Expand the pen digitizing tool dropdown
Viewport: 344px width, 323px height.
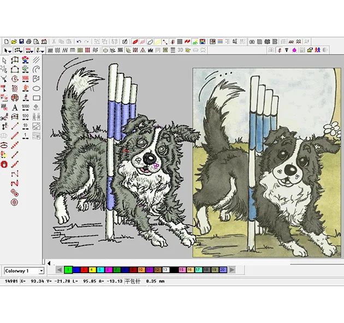point(43,50)
